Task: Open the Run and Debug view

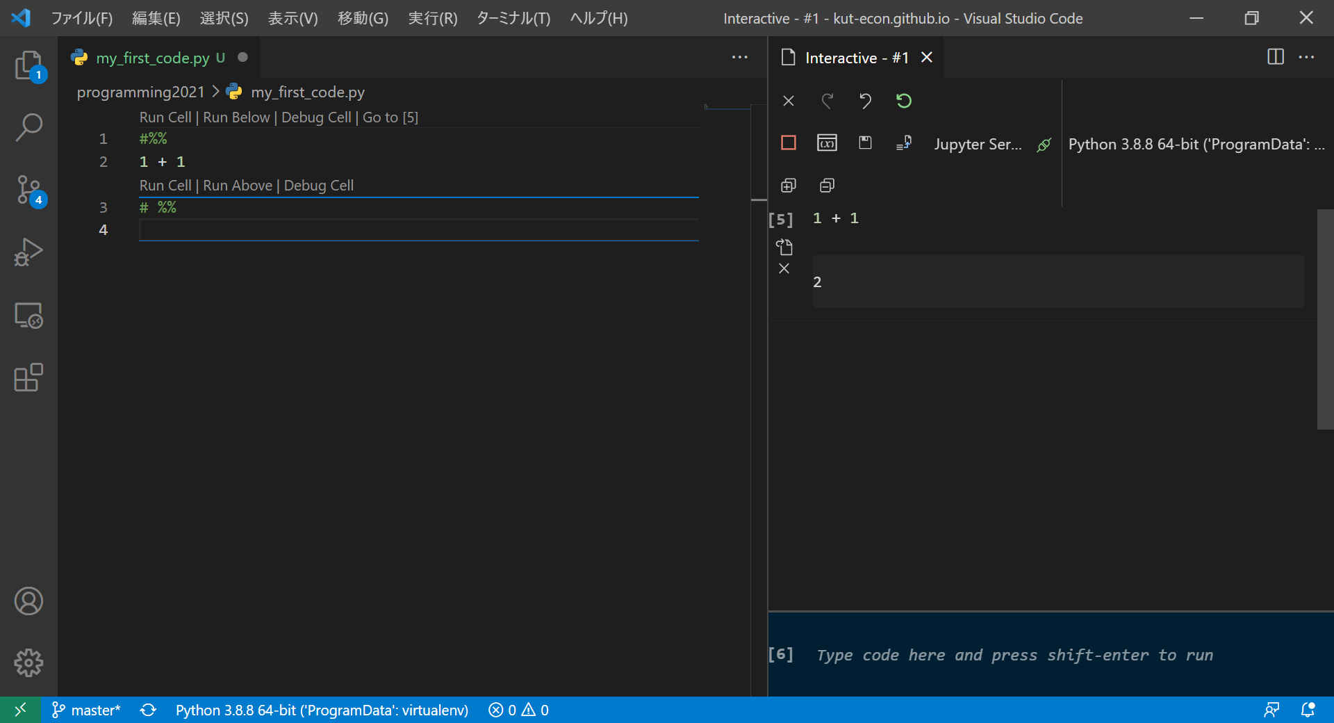Action: click(x=28, y=252)
